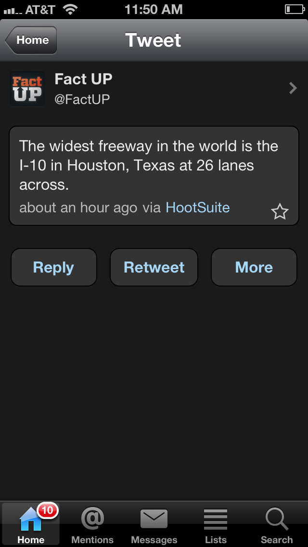
Task: Tap the I-10 freeway tweet text
Action: 149,165
